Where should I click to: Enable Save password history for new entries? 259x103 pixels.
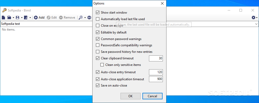tap(98, 51)
